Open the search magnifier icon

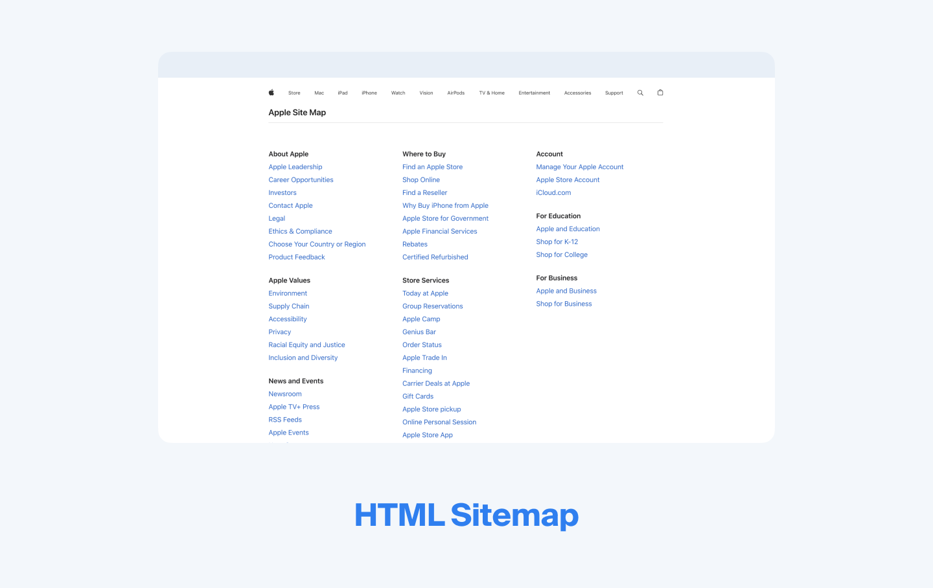(x=640, y=93)
